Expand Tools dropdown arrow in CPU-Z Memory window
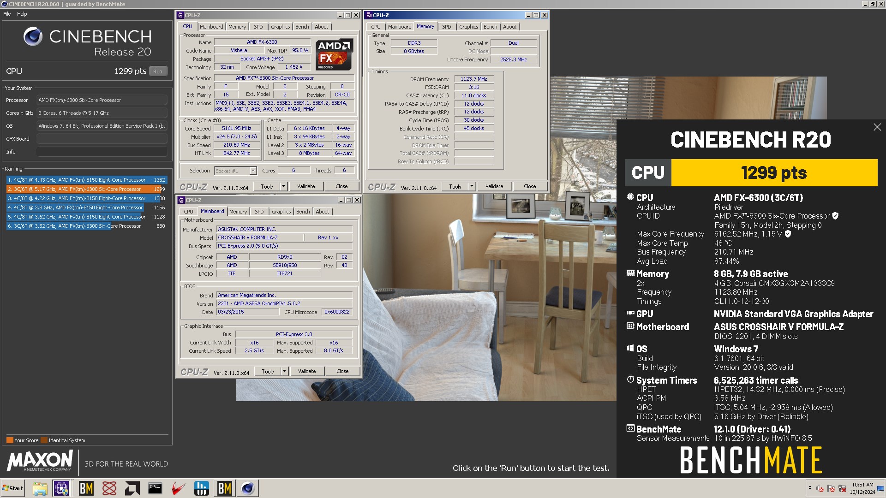Viewport: 886px width, 498px height. click(472, 186)
